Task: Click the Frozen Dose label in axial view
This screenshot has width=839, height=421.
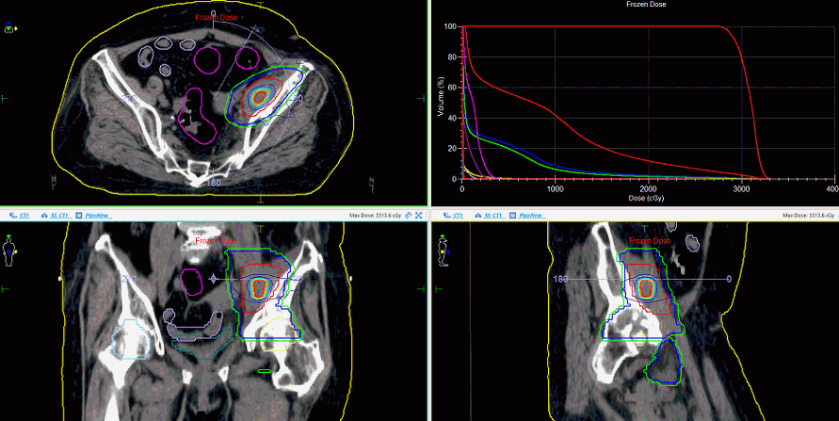Action: tap(216, 17)
